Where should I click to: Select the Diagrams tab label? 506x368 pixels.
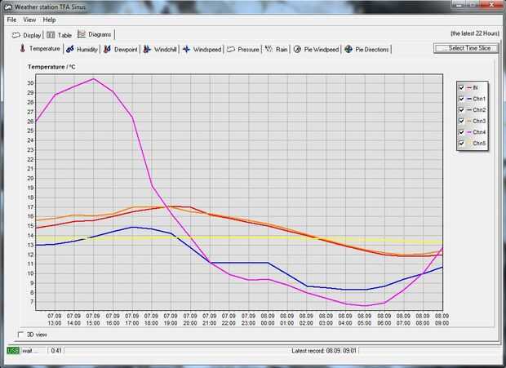click(100, 34)
